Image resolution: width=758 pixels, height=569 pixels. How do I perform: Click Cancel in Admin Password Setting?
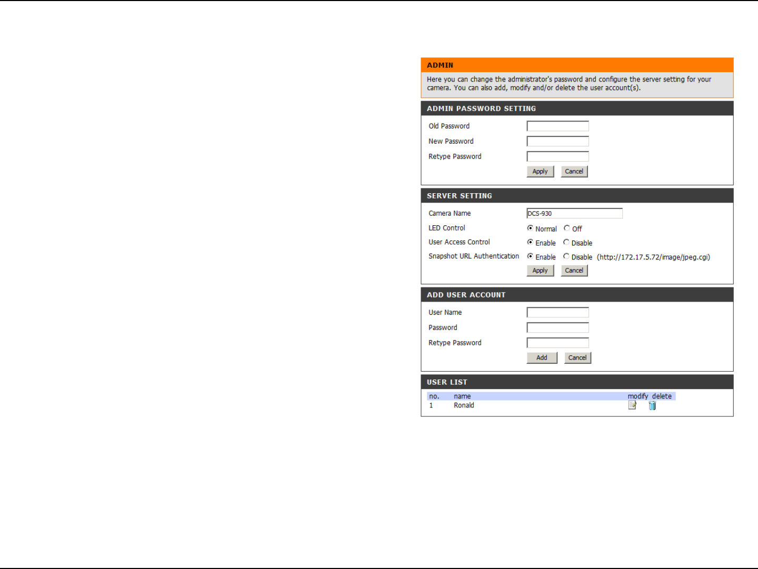coord(574,172)
